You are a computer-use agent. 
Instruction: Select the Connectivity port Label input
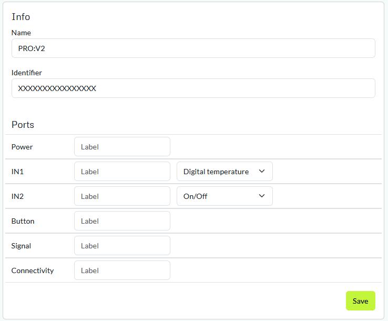[x=122, y=270]
